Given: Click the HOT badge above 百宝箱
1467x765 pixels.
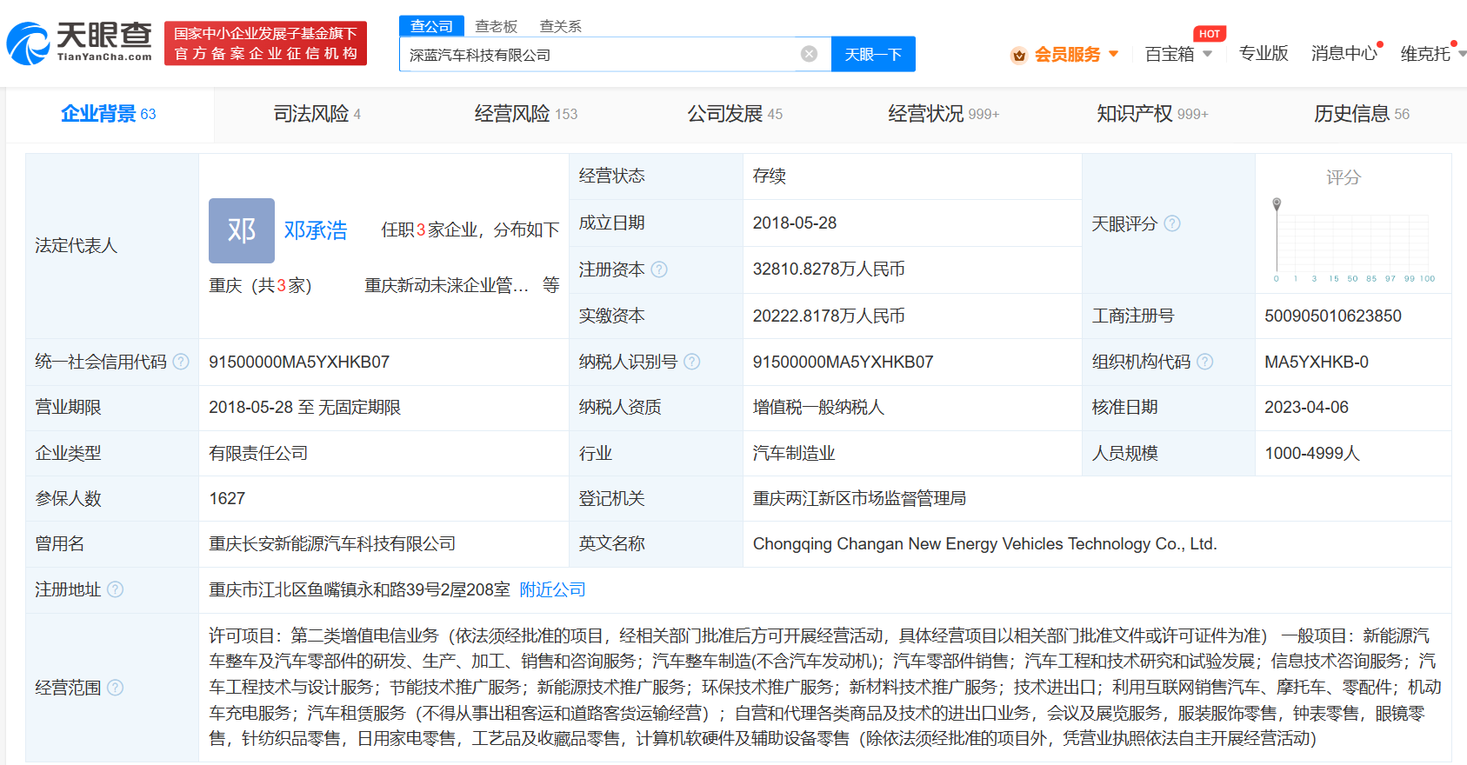Looking at the screenshot, I should (x=1210, y=34).
